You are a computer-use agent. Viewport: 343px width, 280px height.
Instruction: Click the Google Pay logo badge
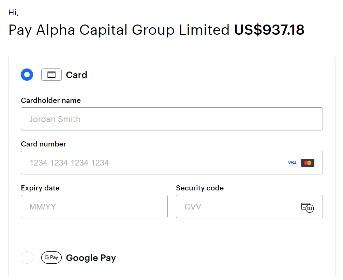point(51,258)
